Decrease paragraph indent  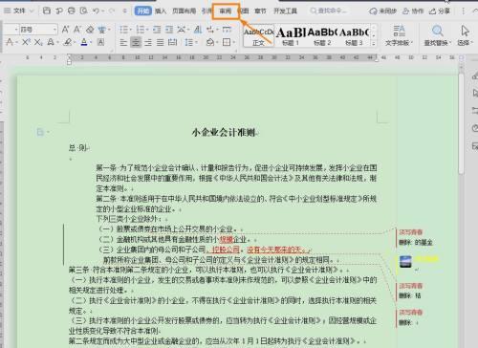(x=157, y=30)
